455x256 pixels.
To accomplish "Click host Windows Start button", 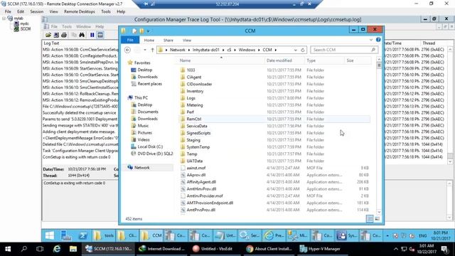I will click(x=8, y=249).
